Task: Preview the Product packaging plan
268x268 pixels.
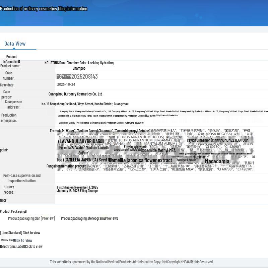Action: pos(31,218)
